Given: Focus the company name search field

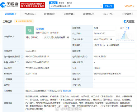Looking at the screenshot, I should (x=75, y=6).
